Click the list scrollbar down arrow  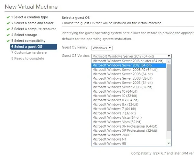coord(169,143)
